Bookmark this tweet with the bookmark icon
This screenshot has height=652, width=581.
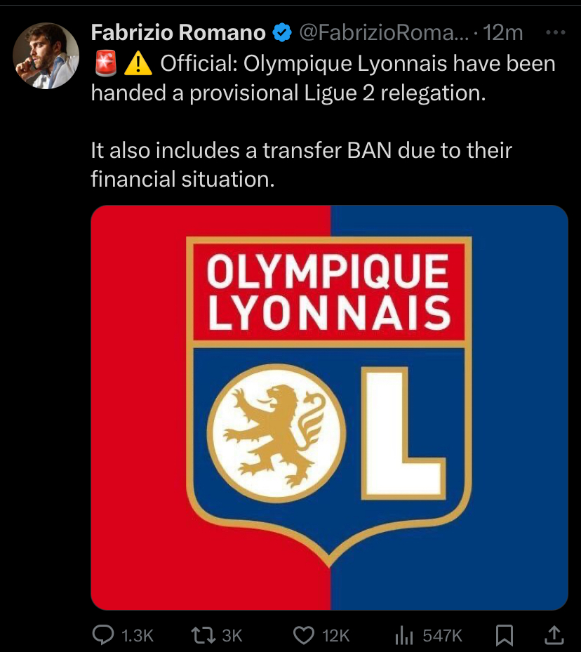pyautogui.click(x=505, y=635)
